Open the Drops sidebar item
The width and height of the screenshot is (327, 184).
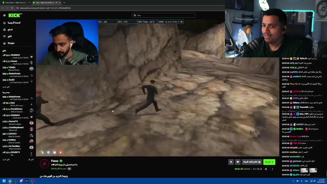[x=11, y=43]
